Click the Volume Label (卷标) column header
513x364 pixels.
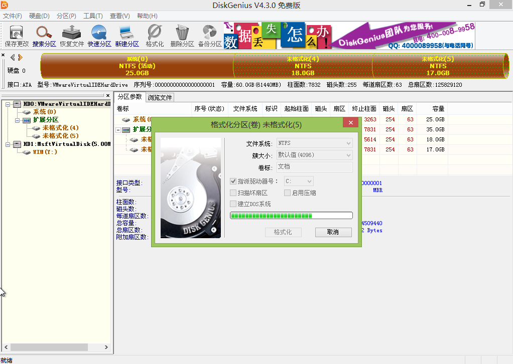click(x=153, y=109)
